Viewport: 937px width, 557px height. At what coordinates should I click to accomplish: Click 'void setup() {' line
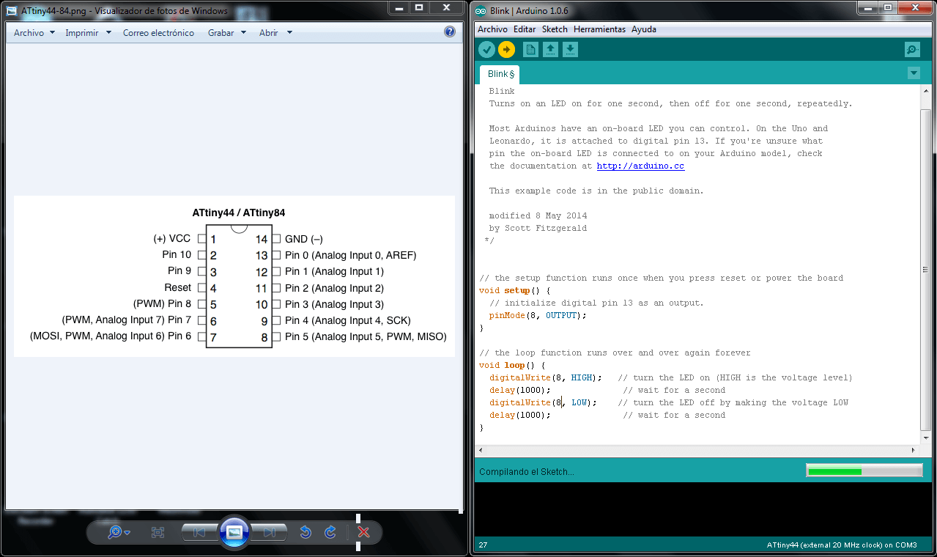click(x=514, y=290)
